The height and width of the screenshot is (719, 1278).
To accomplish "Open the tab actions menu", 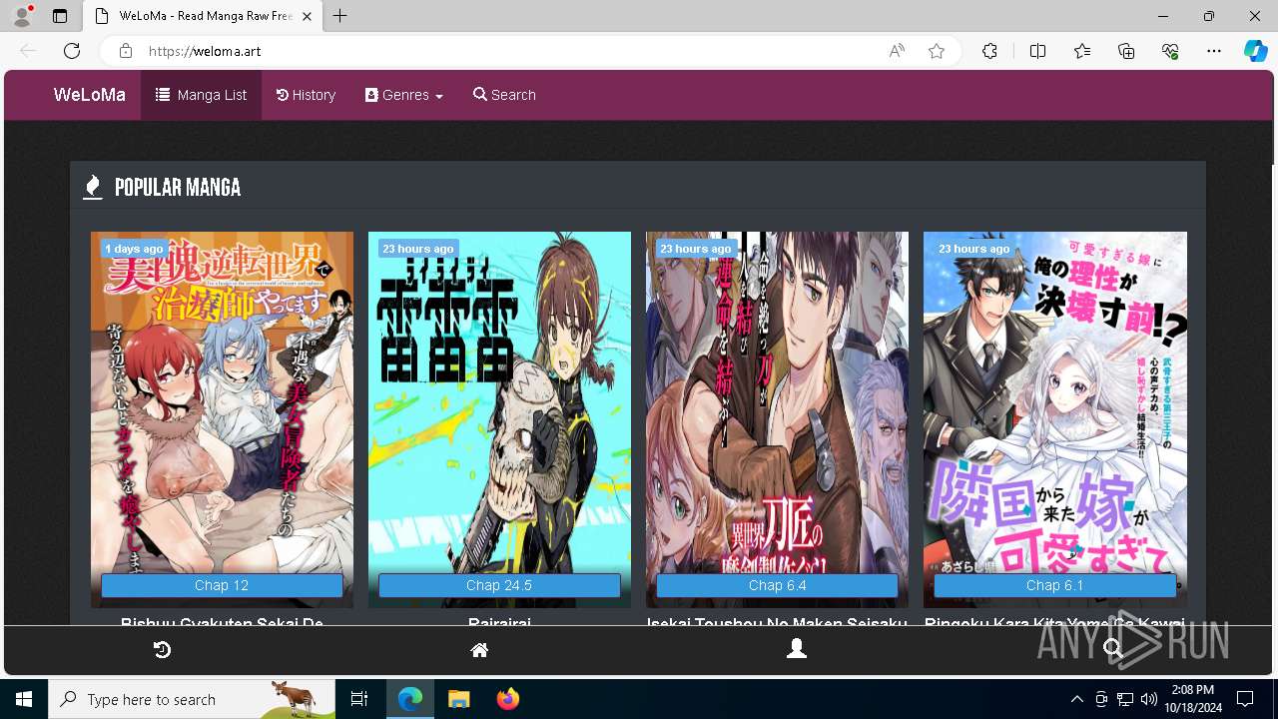I will (x=60, y=16).
